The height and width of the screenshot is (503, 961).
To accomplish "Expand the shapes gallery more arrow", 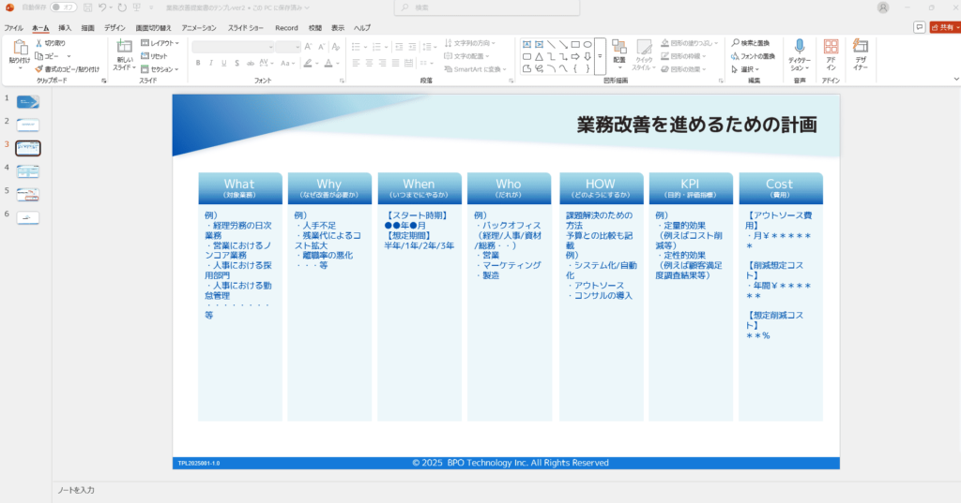I will point(600,56).
